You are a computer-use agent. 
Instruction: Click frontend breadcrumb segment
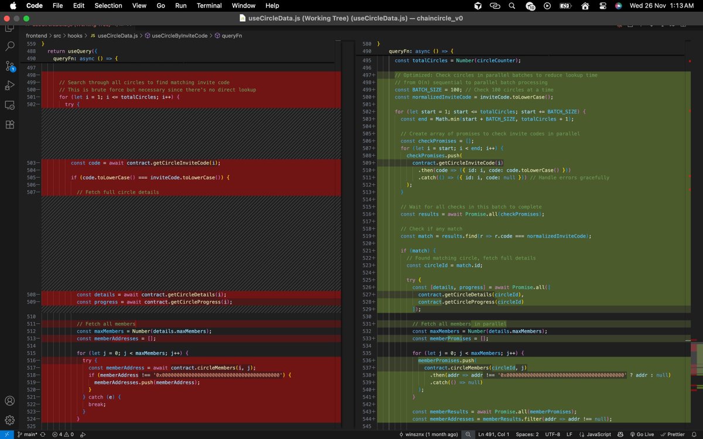pos(36,36)
